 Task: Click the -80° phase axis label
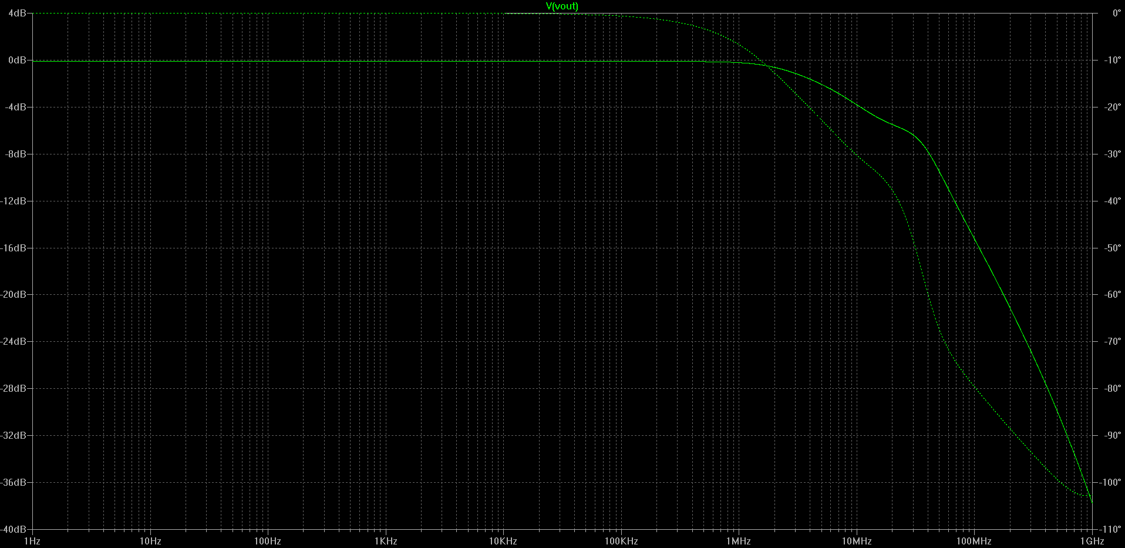(1113, 388)
